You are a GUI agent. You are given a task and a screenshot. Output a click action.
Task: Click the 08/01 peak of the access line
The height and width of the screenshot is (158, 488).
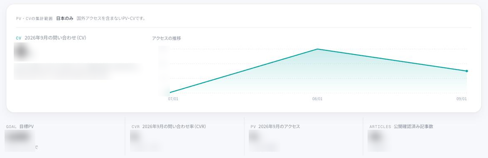(x=317, y=49)
